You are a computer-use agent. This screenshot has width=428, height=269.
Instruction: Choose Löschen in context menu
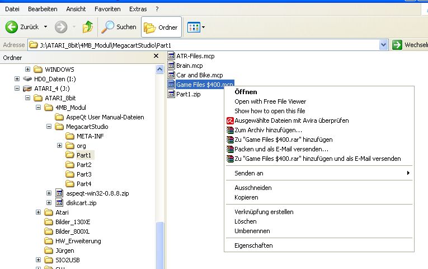[319, 221]
